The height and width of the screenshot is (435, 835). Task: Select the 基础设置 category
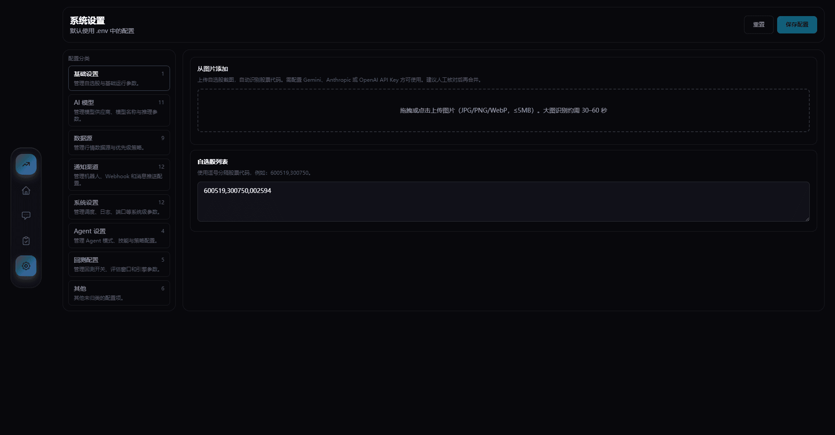[x=119, y=78]
